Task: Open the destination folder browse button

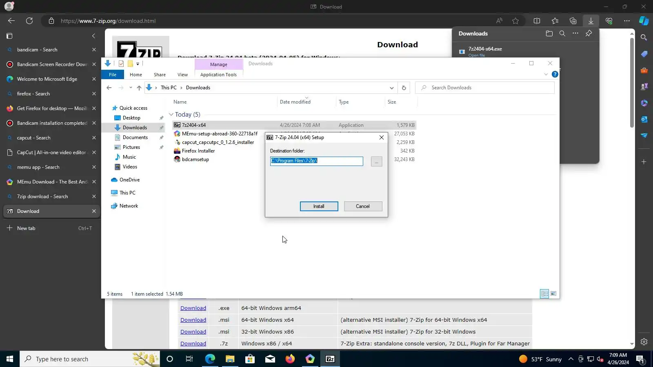Action: 376,161
